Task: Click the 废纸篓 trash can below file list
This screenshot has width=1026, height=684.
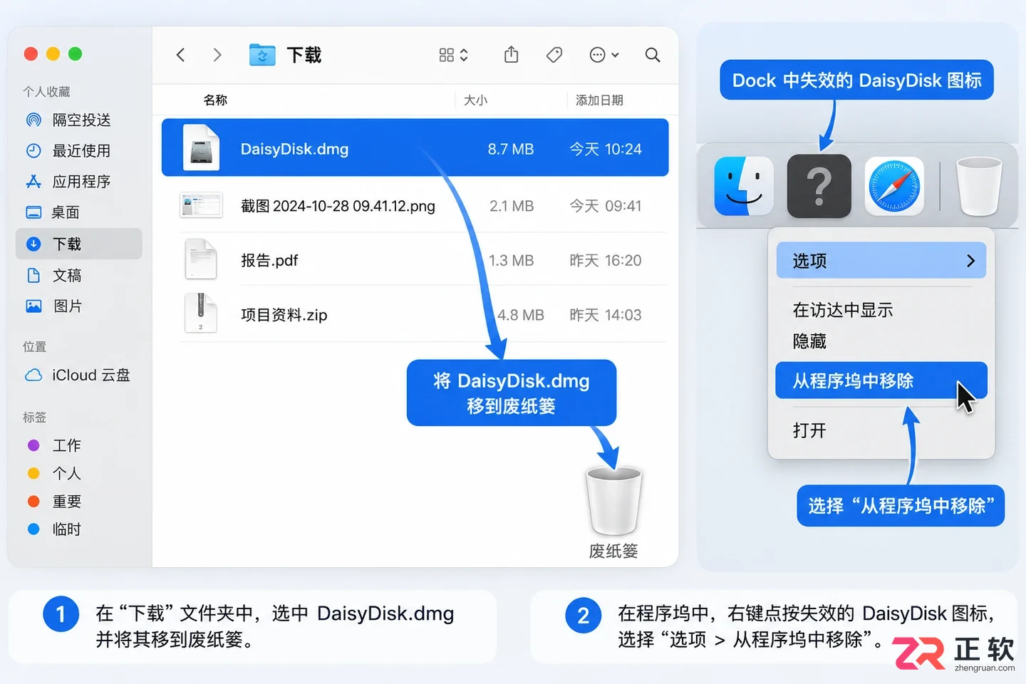Action: coord(613,501)
